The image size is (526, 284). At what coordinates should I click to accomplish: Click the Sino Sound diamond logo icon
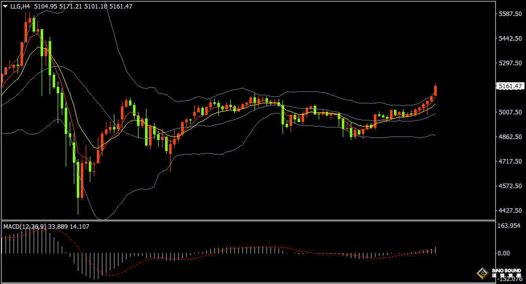482,273
